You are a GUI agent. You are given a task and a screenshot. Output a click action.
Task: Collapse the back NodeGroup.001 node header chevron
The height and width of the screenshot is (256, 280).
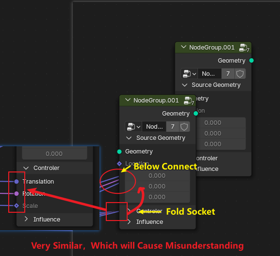click(x=183, y=47)
